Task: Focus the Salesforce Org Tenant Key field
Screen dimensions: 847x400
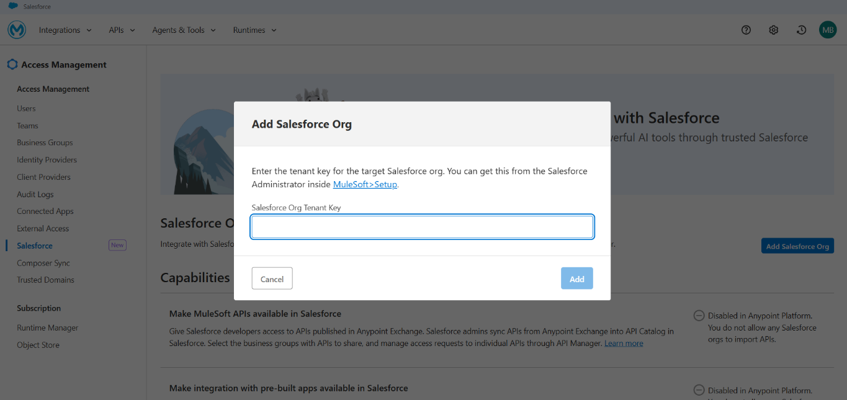Action: coord(422,227)
